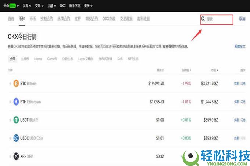250x166 pixels.
Task: Select the 币种 tab
Action: (x=22, y=19)
